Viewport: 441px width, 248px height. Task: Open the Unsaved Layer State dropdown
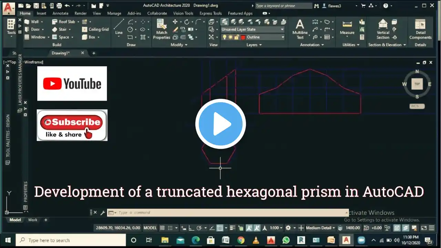pyautogui.click(x=253, y=30)
